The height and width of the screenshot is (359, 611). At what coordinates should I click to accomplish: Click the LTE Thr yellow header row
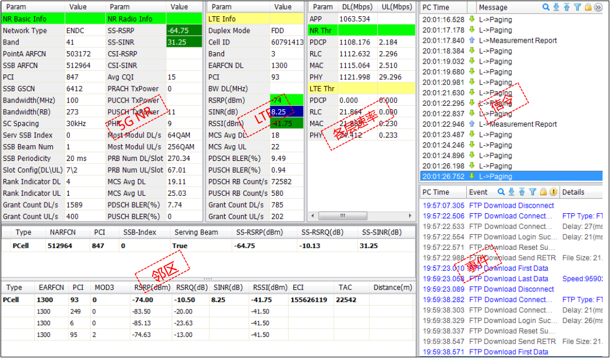click(362, 89)
